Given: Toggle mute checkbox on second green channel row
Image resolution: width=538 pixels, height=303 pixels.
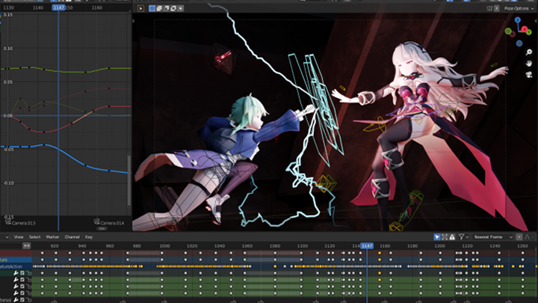Looking at the screenshot, I should click(x=22, y=280).
